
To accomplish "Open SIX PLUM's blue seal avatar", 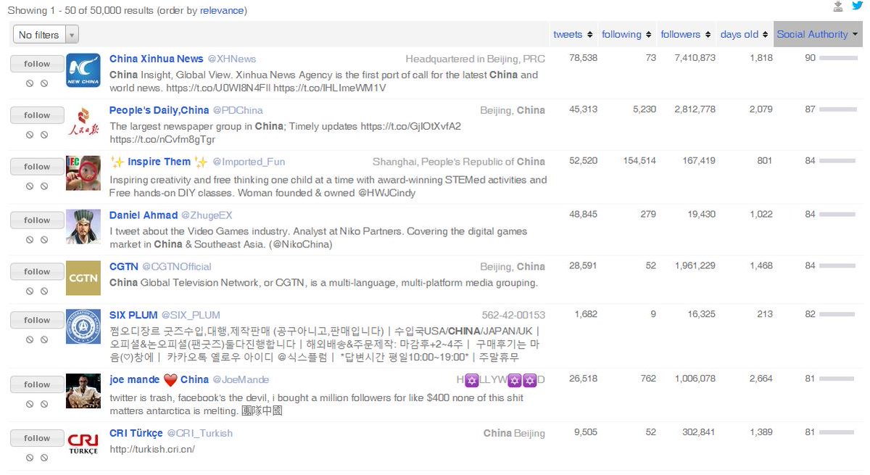I will [x=83, y=327].
